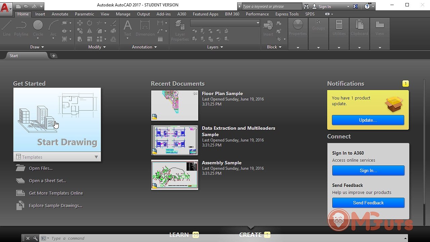Viewport: 430px width, 242px height.
Task: Open Data Extraction and Multileaders Sample thumbnail
Action: pos(175,140)
